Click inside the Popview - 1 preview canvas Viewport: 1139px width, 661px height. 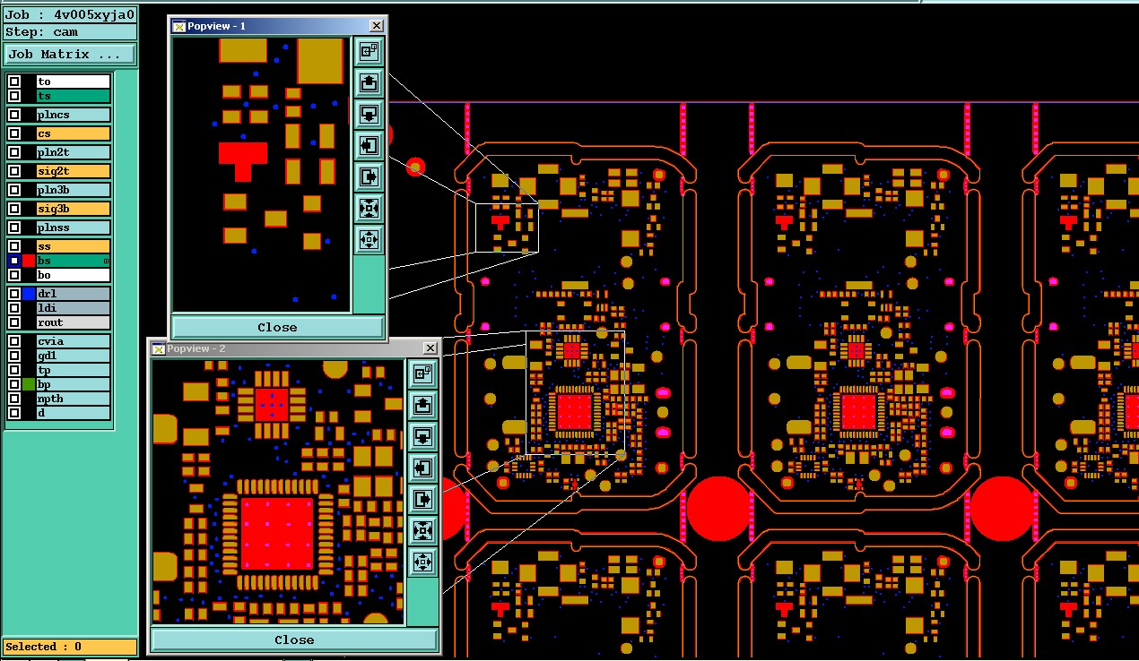[x=261, y=175]
